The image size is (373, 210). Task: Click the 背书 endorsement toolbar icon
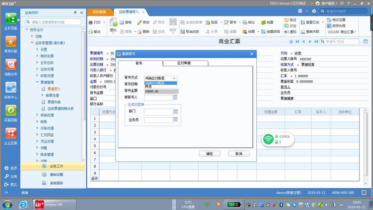[226, 22]
